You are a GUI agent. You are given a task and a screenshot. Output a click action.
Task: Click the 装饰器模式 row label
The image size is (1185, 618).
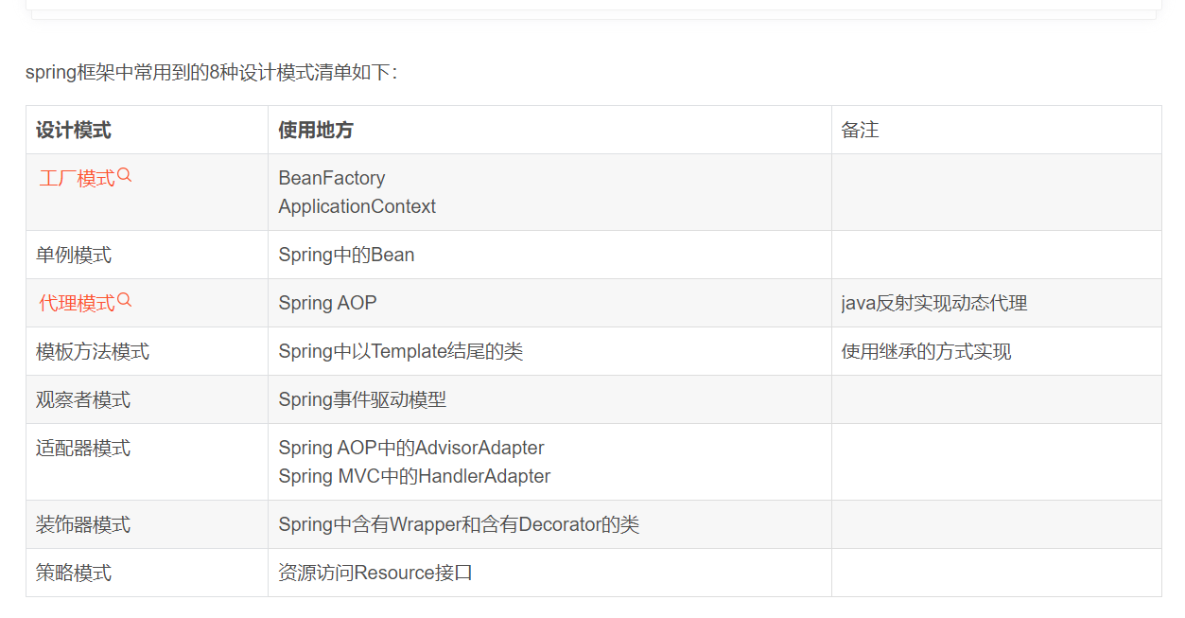pos(83,525)
